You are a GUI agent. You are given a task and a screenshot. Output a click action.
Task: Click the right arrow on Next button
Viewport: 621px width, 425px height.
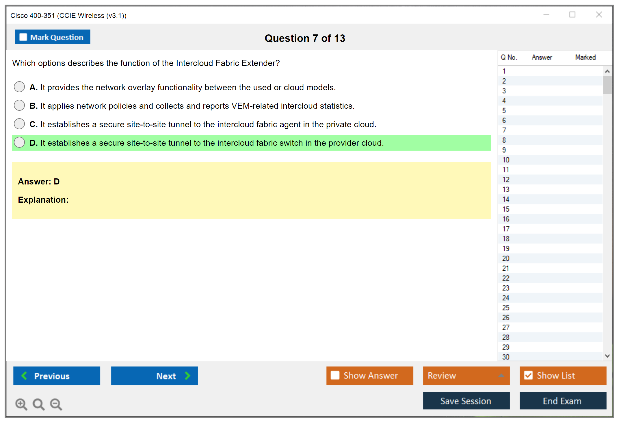coord(187,376)
